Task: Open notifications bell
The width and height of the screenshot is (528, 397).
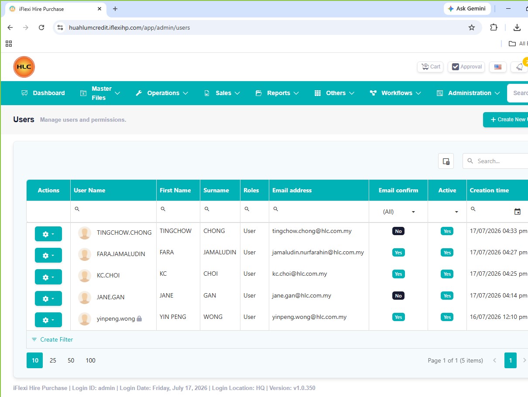Action: click(520, 67)
